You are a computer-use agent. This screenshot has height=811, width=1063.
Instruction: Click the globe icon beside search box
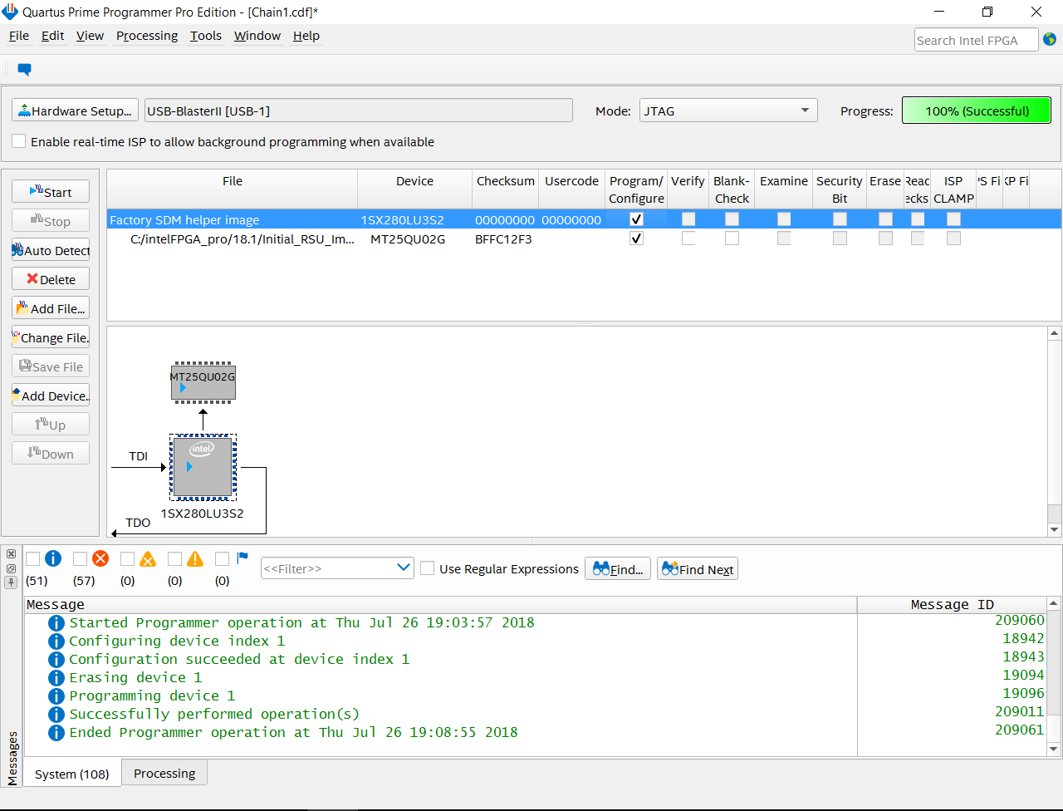tap(1050, 39)
